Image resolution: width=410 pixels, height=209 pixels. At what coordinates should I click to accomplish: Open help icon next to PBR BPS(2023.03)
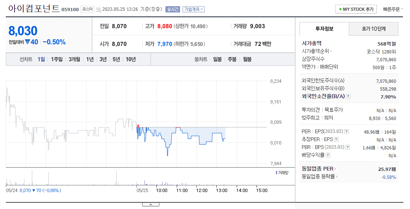click(x=348, y=147)
